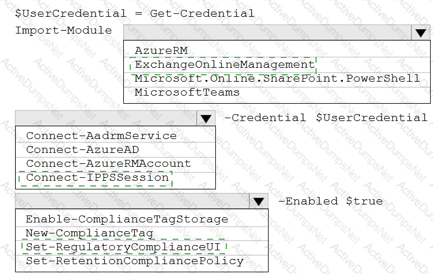The height and width of the screenshot is (274, 433).
Task: Open the Import-Module dropdown arrow
Action: [x=419, y=32]
